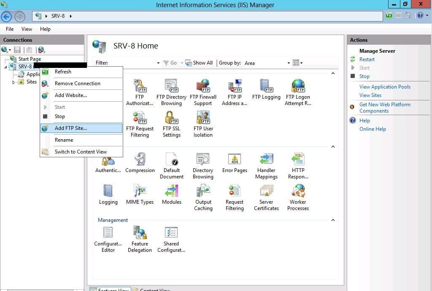432x291 pixels.
Task: Open FTP Request Filtering feature
Action: pos(140,124)
